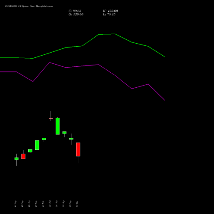Click the '24 Sep' date label on the axis
This screenshot has height=214, width=214.
56,204
